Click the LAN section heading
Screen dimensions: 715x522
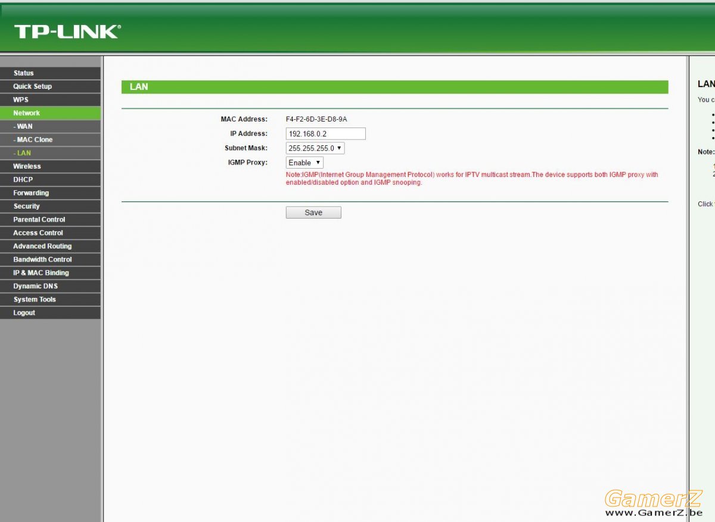(139, 87)
